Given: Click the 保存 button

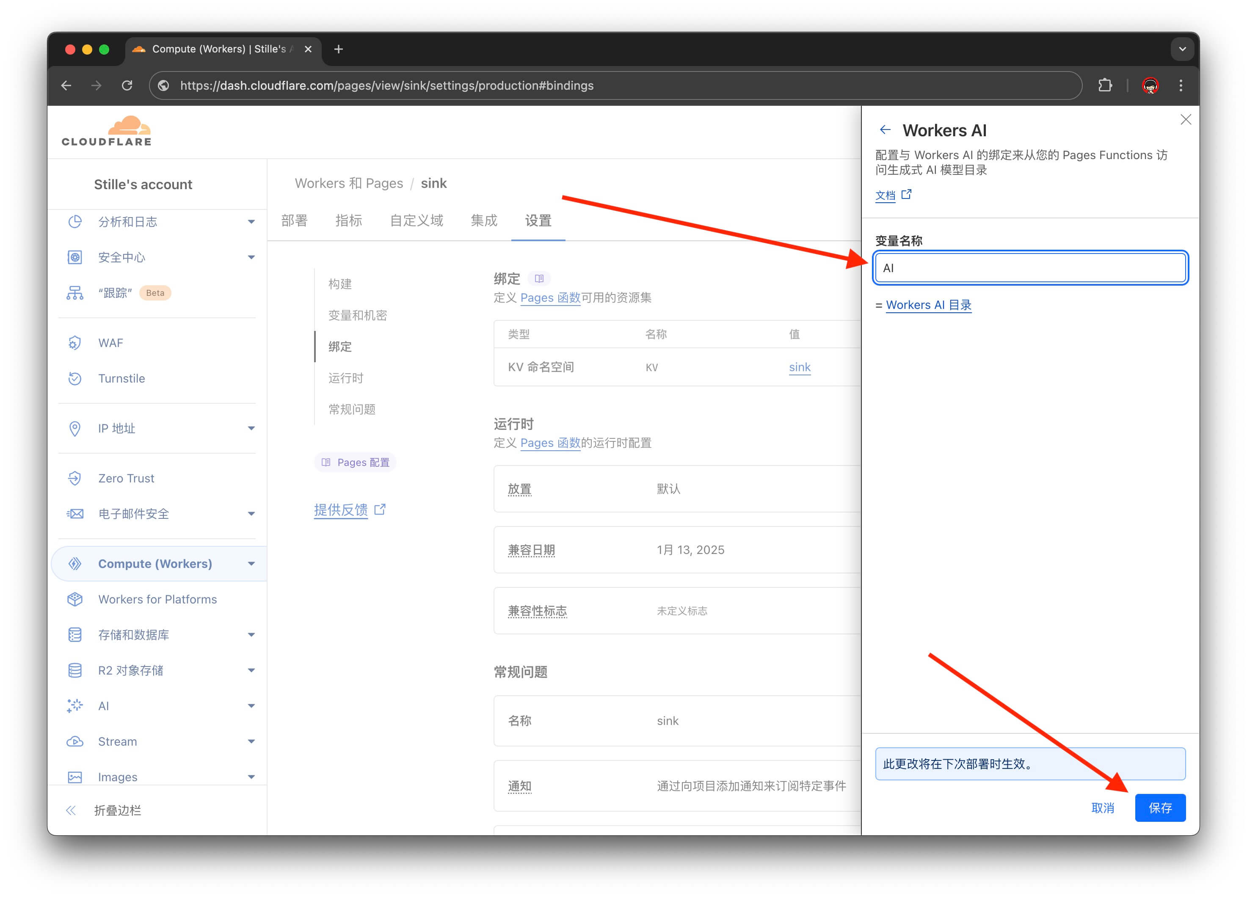Looking at the screenshot, I should coord(1160,808).
